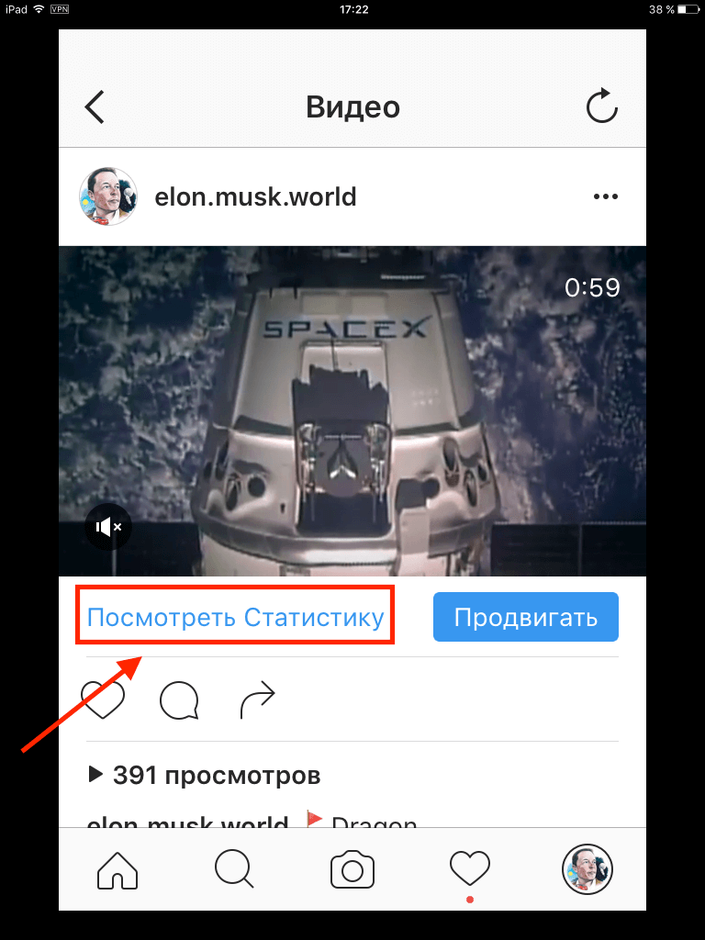The height and width of the screenshot is (940, 705).
Task: Open the three-dots post options menu
Action: coord(606,196)
